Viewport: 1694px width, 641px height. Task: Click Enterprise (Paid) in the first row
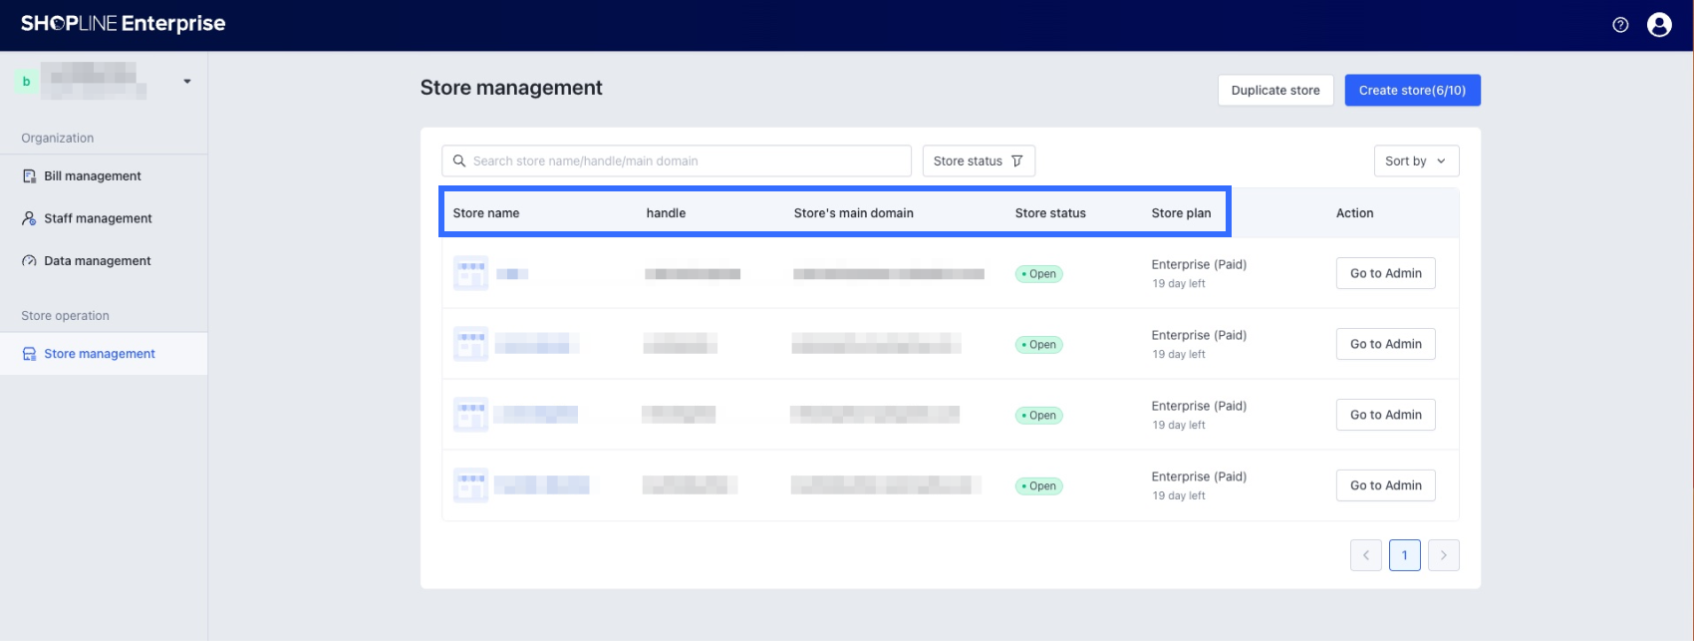[1199, 264]
